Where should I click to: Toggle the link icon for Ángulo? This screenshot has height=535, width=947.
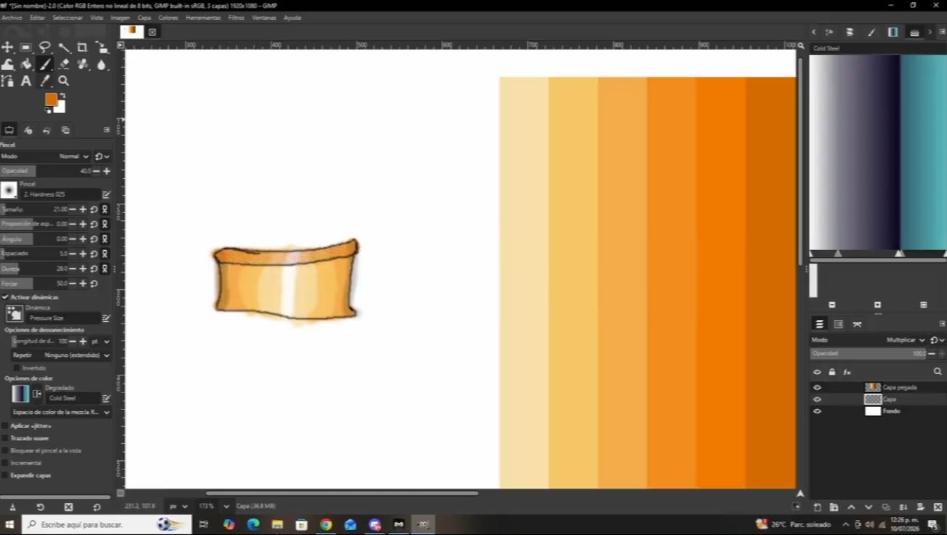pyautogui.click(x=105, y=239)
